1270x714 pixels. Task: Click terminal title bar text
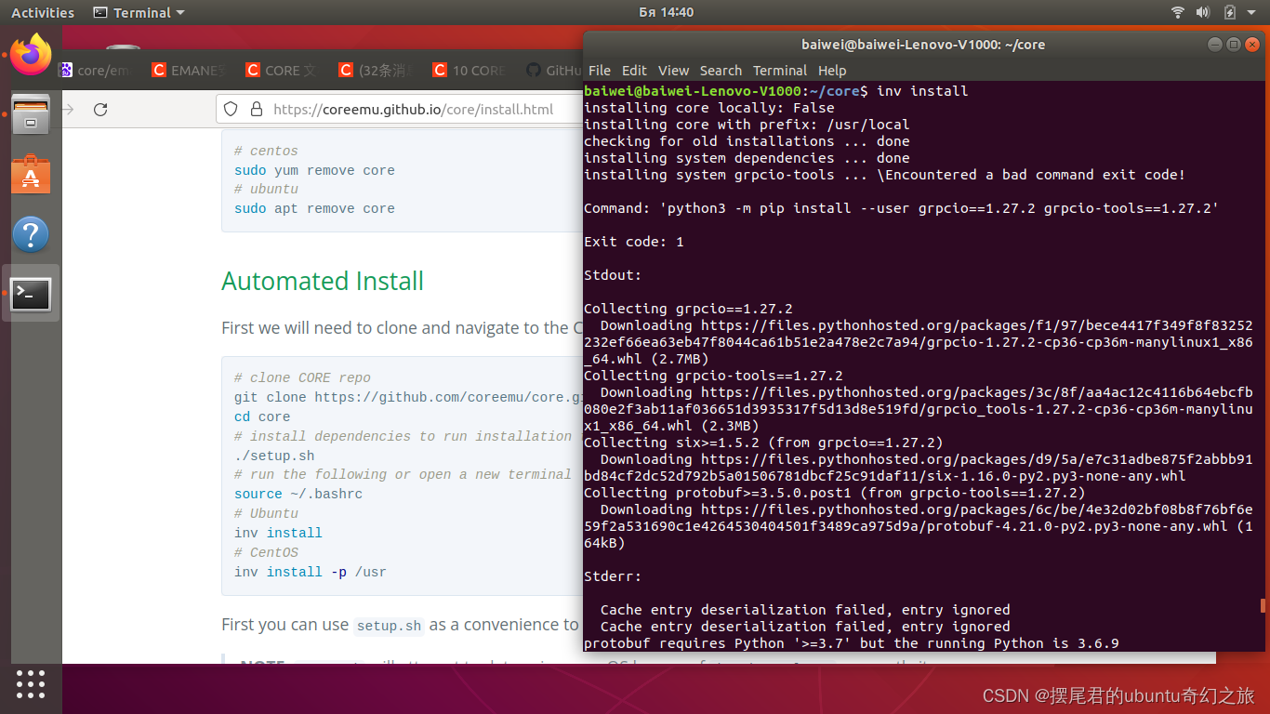[x=923, y=45]
